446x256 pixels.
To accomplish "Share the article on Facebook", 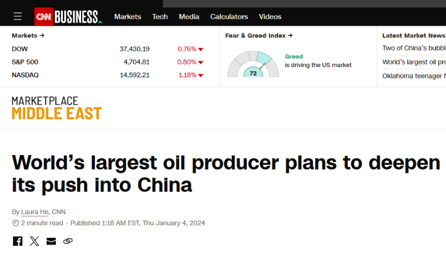I will click(x=18, y=241).
